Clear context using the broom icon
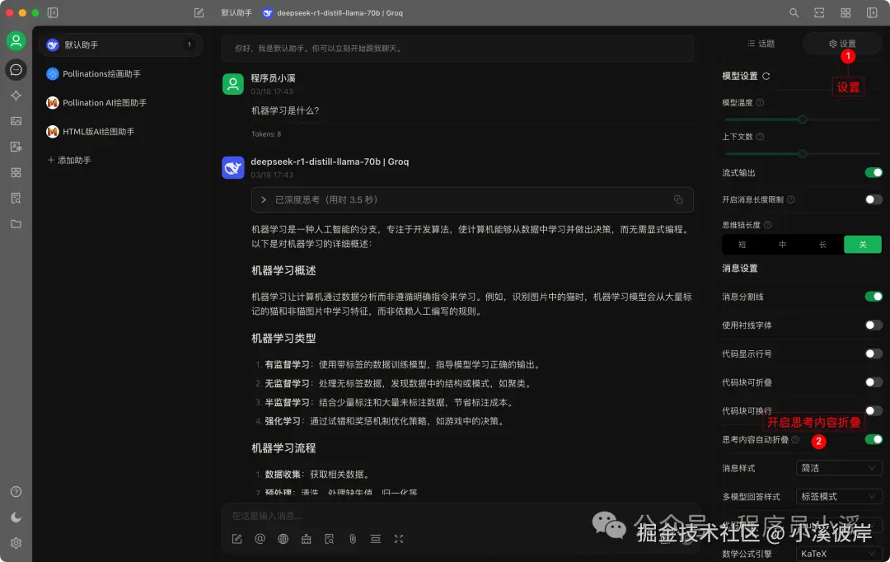The width and height of the screenshot is (890, 562). [306, 538]
